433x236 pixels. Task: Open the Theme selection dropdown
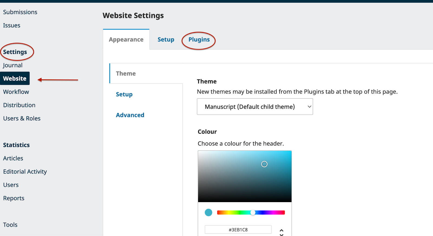click(255, 106)
